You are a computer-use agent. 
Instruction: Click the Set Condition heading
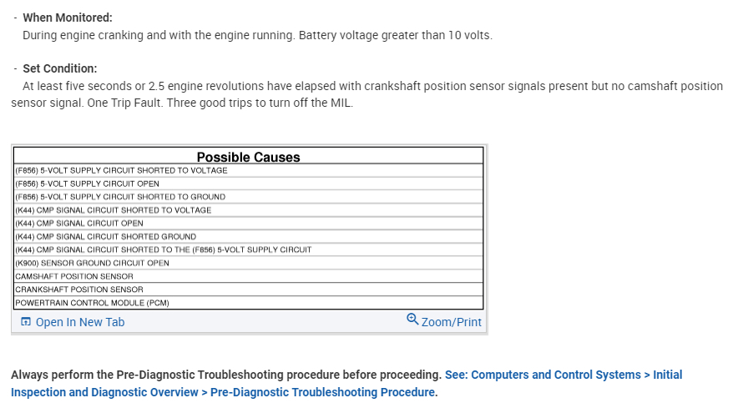point(59,68)
